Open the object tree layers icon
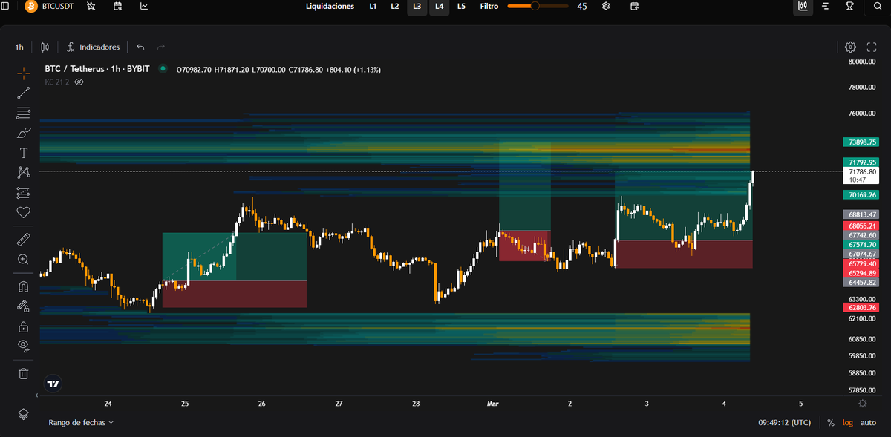Screen dimensions: 891x437 (24, 413)
